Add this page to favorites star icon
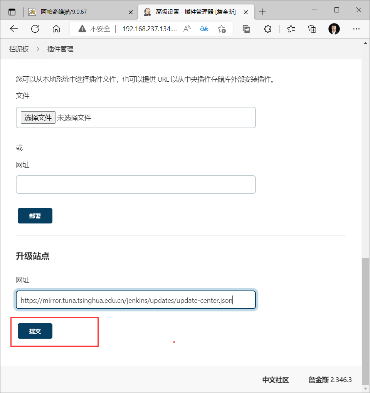This screenshot has height=393, width=370. [x=222, y=29]
